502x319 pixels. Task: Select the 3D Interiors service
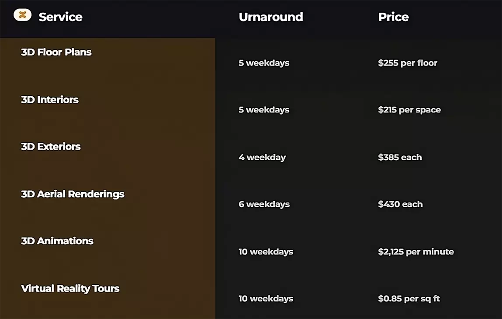tap(50, 100)
